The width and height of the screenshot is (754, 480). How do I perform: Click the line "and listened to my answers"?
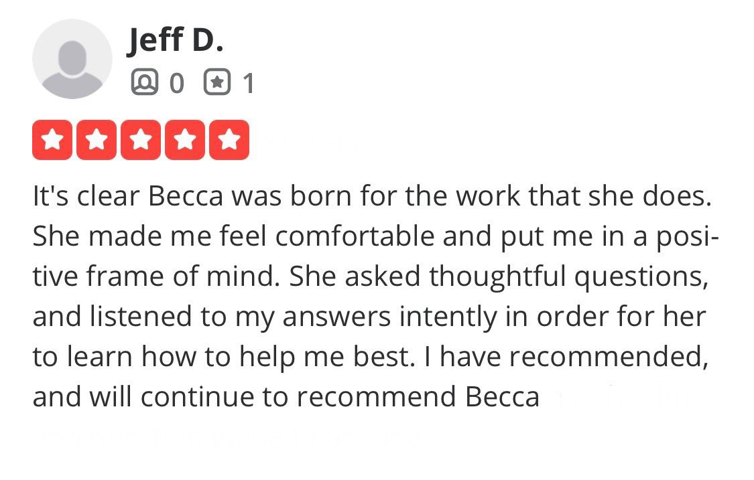(x=369, y=317)
